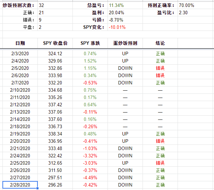Click the UP prediction for 2/3/2020
This screenshot has width=214, height=190.
(125, 53)
